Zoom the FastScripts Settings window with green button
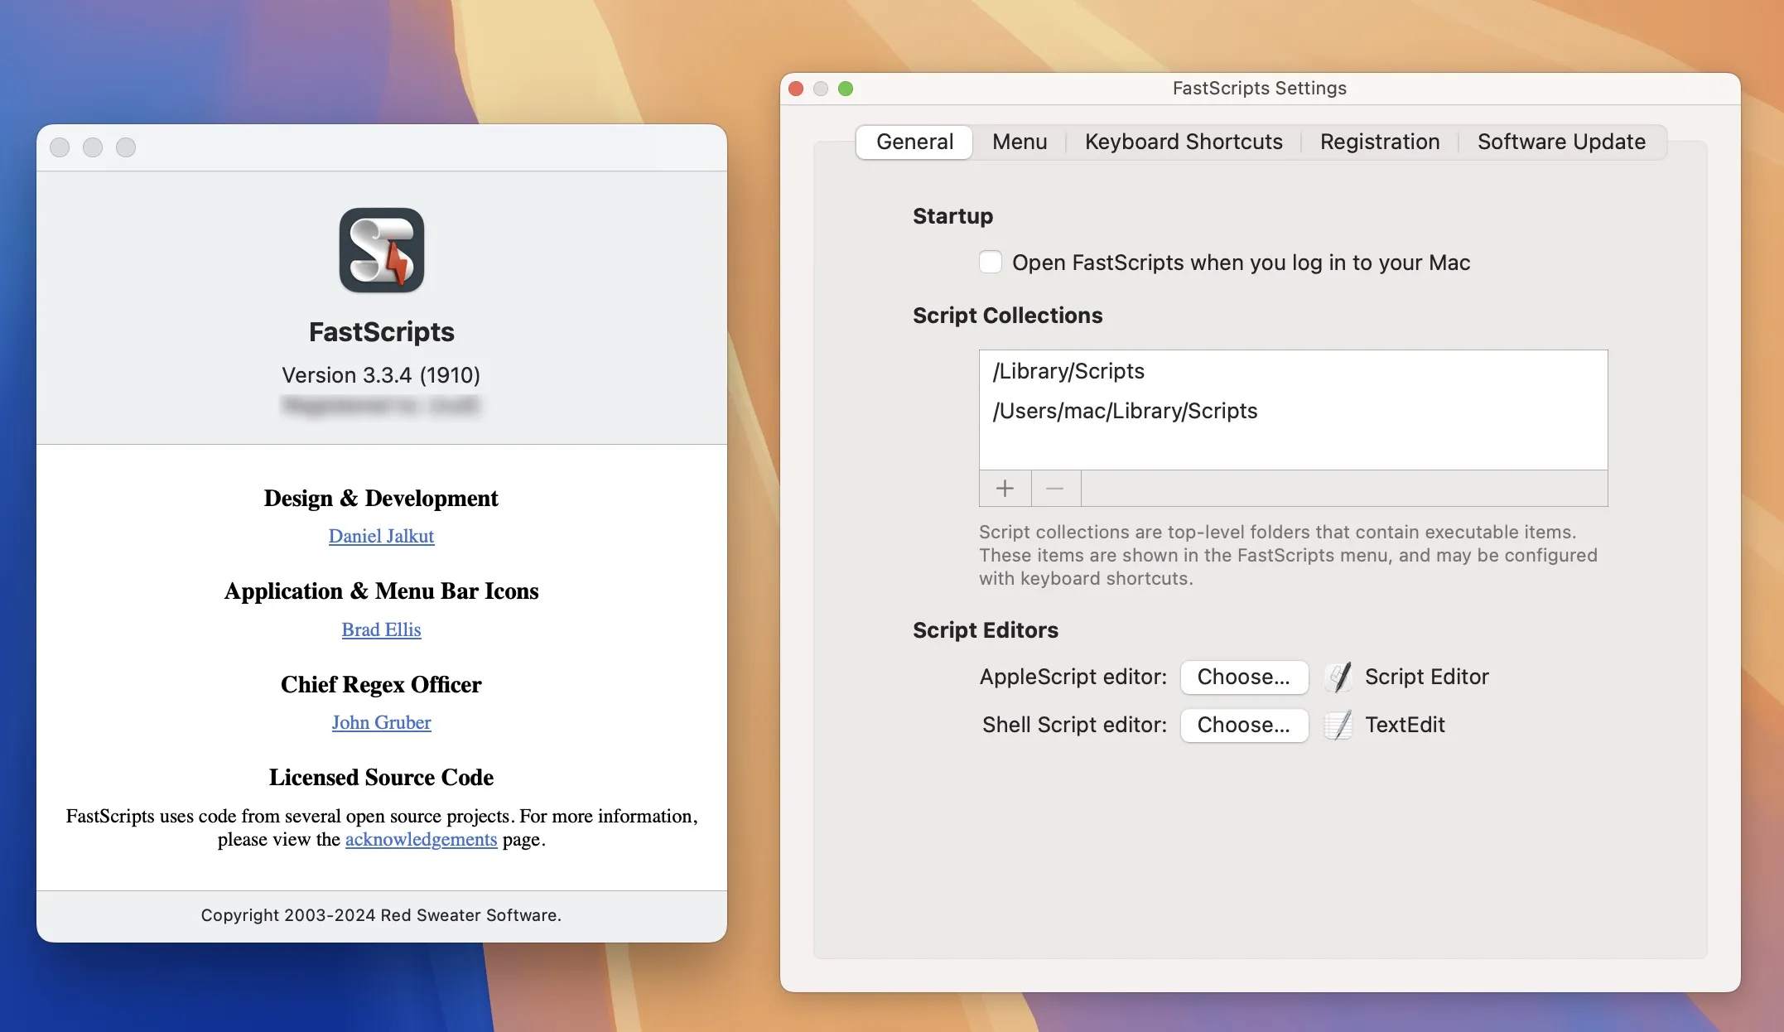The image size is (1784, 1032). click(x=846, y=89)
